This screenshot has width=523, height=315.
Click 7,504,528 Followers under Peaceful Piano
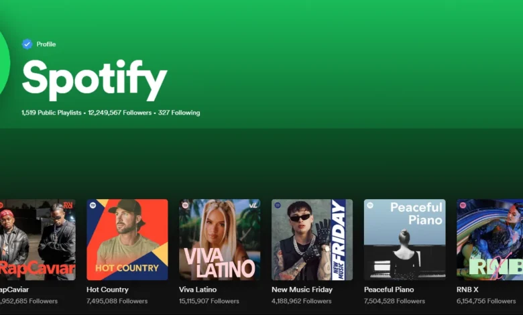point(394,301)
